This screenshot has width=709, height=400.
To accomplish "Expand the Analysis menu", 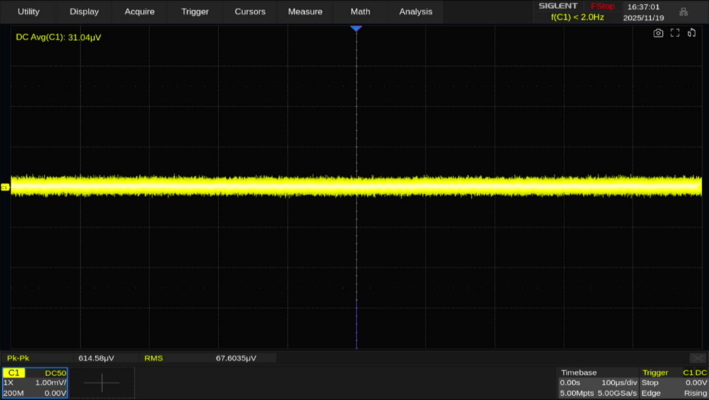I will point(415,11).
